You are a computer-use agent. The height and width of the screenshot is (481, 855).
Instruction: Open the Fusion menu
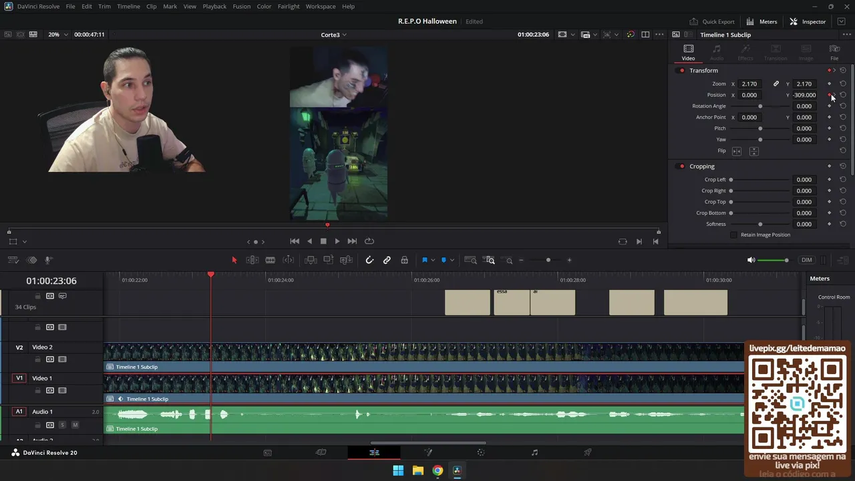point(242,6)
